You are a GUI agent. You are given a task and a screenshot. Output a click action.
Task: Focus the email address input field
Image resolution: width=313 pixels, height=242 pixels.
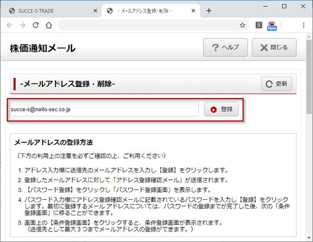point(103,110)
